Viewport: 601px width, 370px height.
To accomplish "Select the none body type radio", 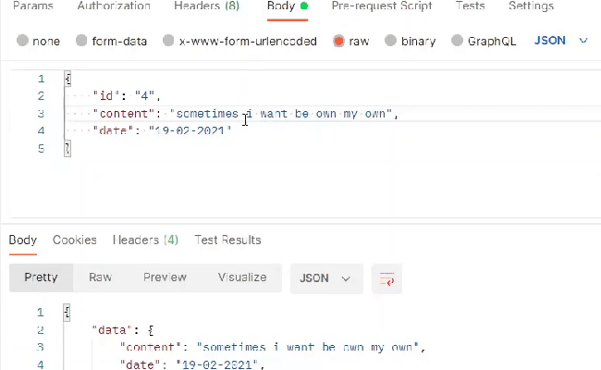I will click(x=22, y=41).
